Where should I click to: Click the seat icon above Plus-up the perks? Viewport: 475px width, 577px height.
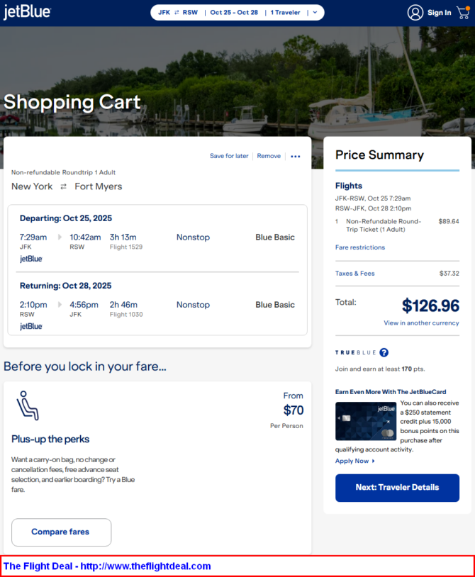point(28,405)
